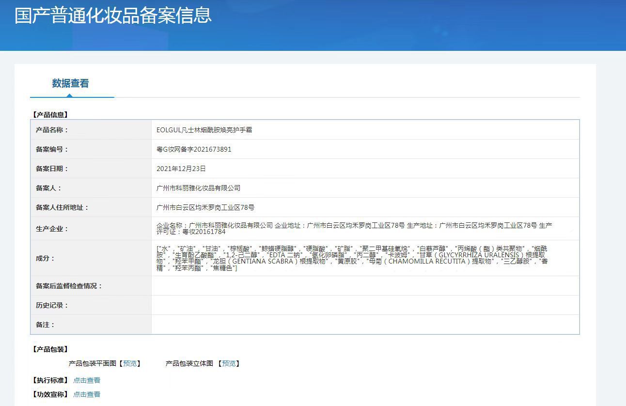Click the 成分 row label

46,258
